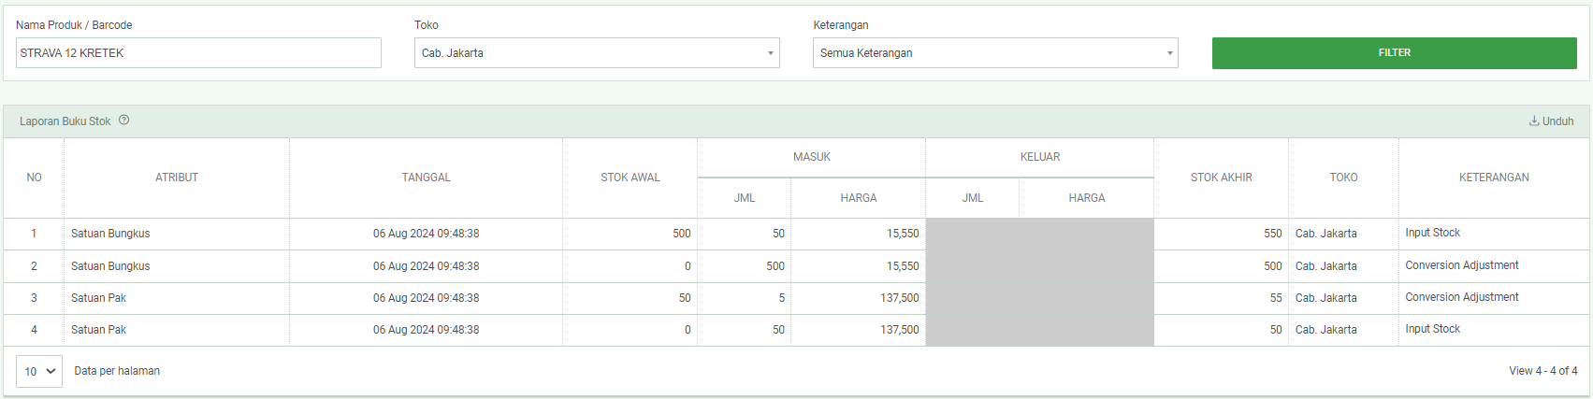Click the NO column header
The width and height of the screenshot is (1593, 399).
pyautogui.click(x=34, y=178)
